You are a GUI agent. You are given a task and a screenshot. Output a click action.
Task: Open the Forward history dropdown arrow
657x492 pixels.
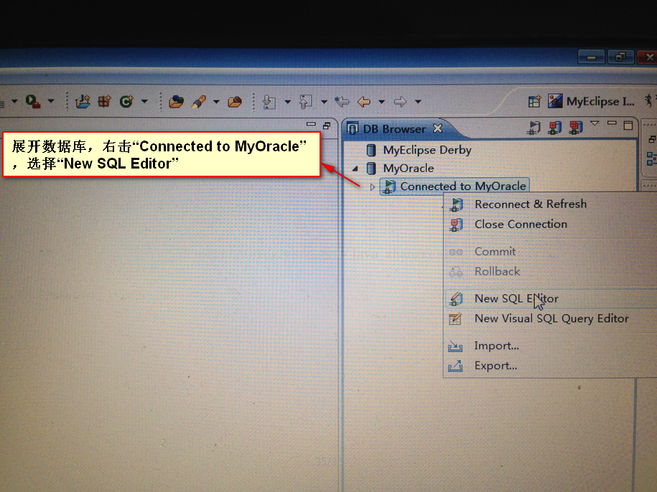[x=418, y=101]
